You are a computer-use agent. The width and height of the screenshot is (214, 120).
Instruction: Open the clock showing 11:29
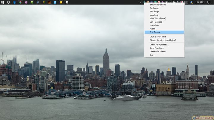(200, 2)
